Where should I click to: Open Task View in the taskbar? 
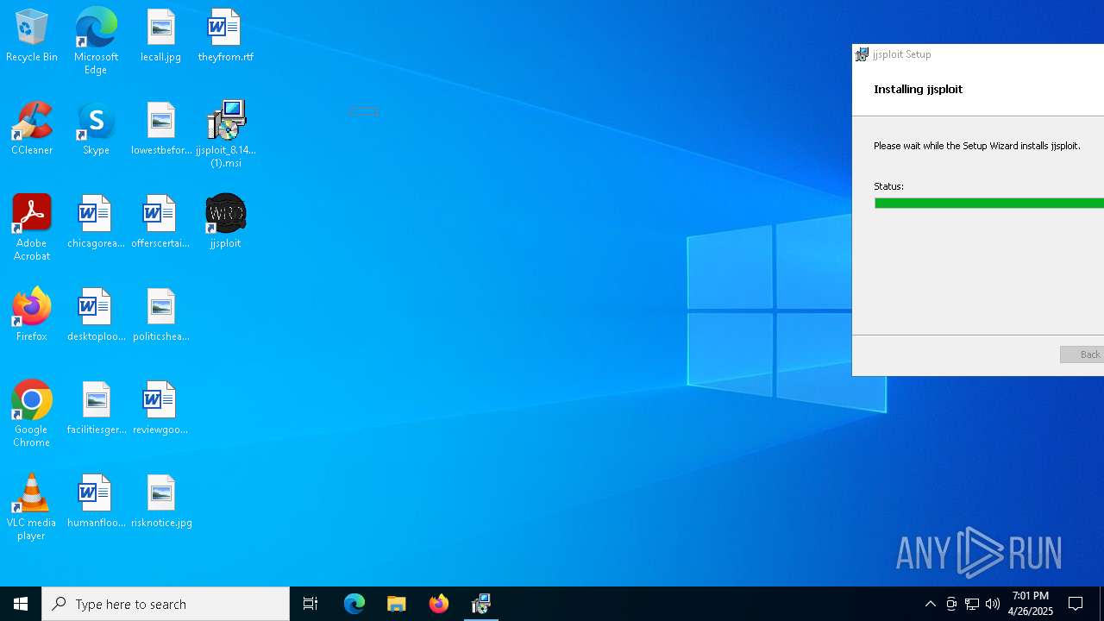[310, 604]
